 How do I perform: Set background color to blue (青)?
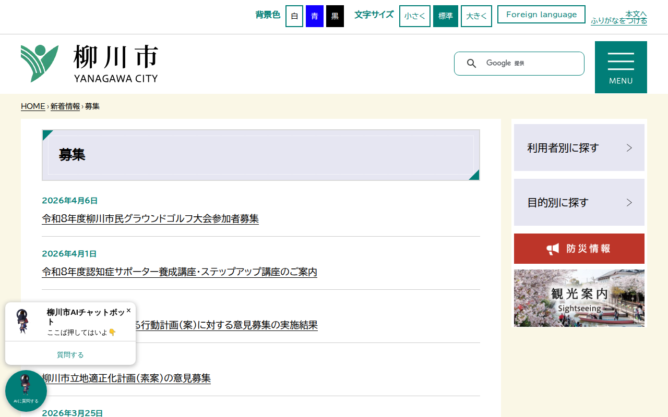coord(315,16)
